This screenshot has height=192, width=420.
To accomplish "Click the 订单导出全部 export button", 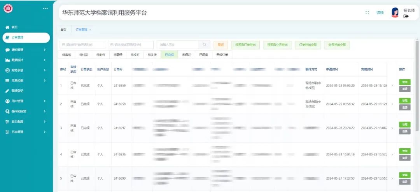I will click(x=308, y=45).
